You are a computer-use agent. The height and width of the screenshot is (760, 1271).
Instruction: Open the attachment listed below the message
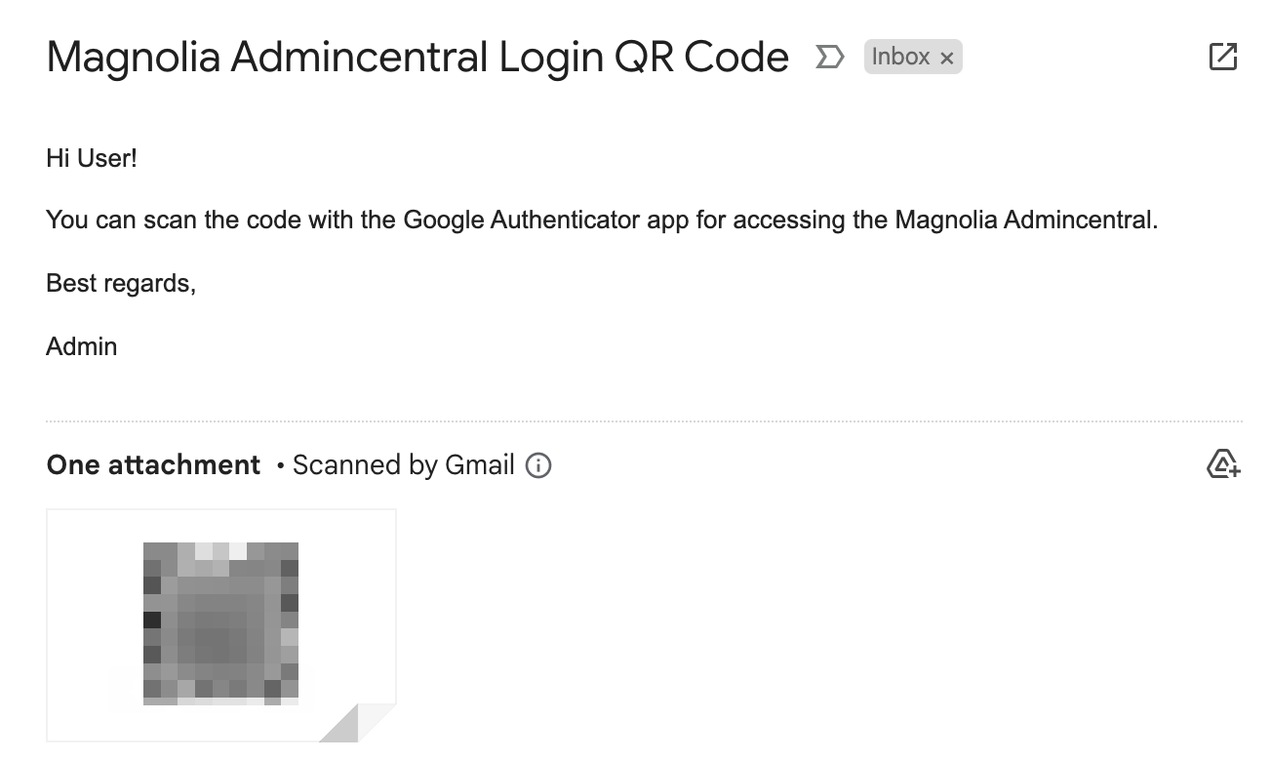tap(220, 624)
